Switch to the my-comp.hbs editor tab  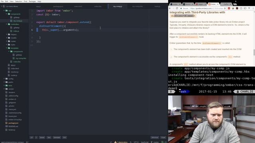point(137,6)
